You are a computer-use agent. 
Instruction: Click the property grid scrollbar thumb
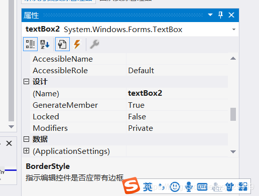coord(233,114)
